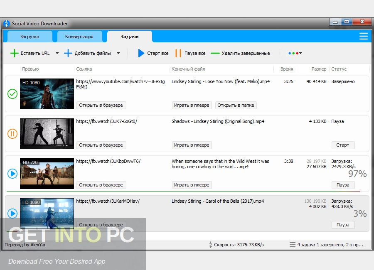Open the three colored dots options dropdown
This screenshot has width=374, height=270.
click(x=295, y=53)
